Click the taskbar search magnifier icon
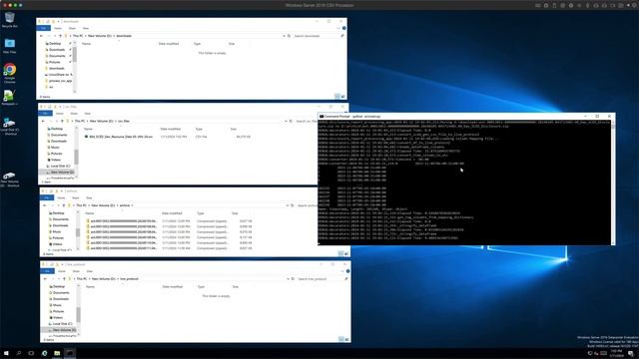The image size is (639, 359). 19,353
